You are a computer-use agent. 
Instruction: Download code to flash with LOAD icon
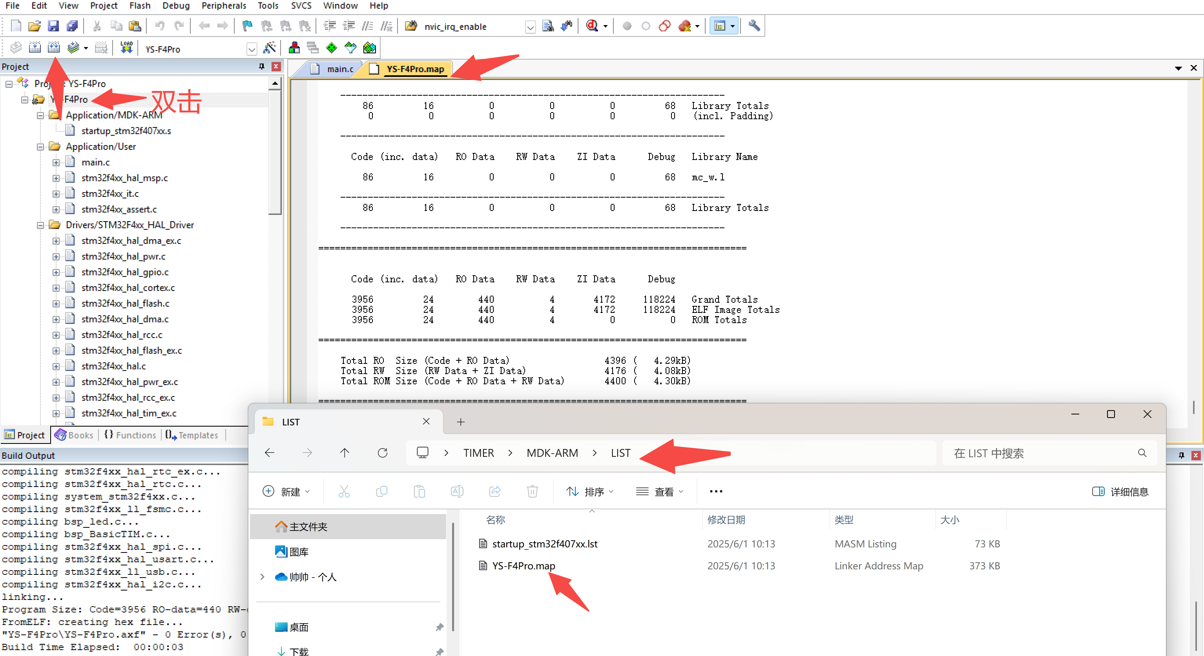pyautogui.click(x=126, y=47)
